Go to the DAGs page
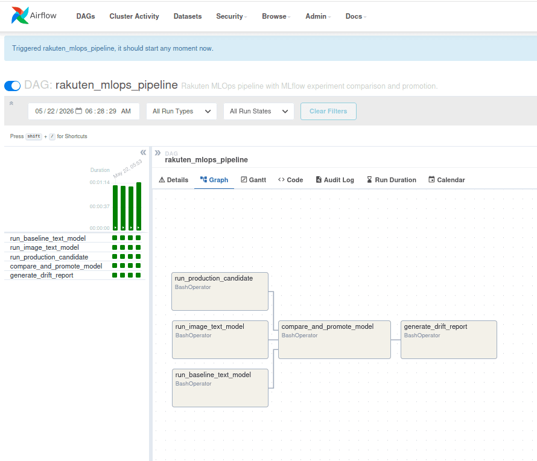537x461 pixels. pyautogui.click(x=86, y=16)
